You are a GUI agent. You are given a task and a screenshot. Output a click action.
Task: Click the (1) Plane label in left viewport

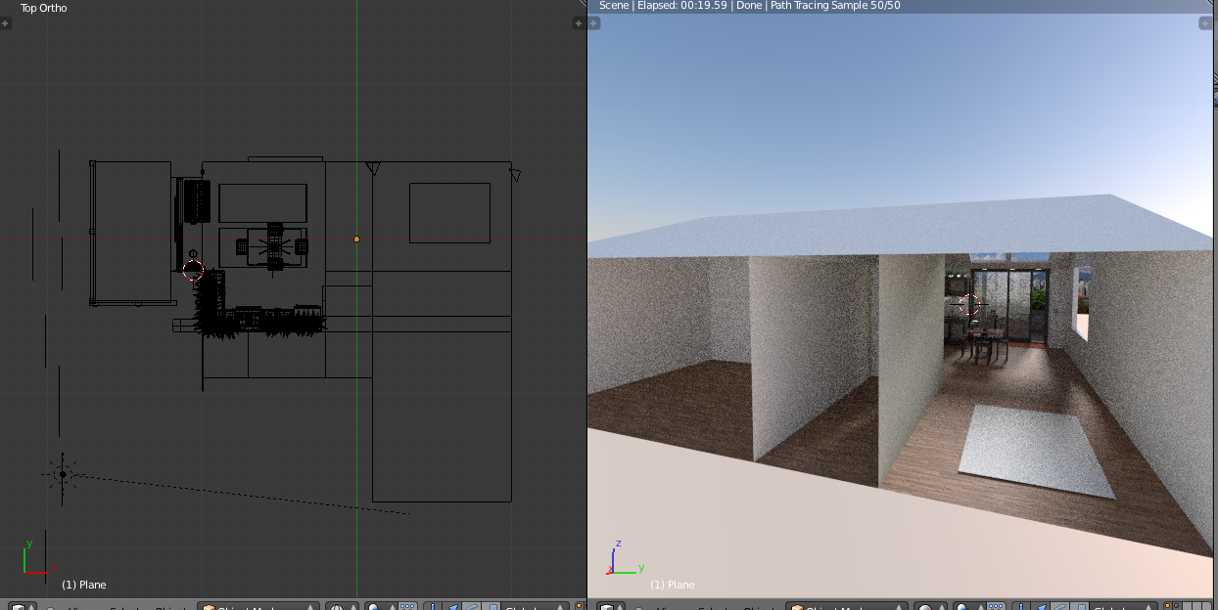coord(84,585)
